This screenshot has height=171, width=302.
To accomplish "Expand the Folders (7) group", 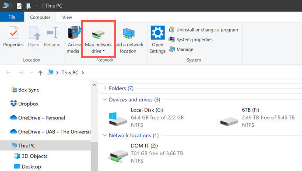I will click(x=105, y=88).
